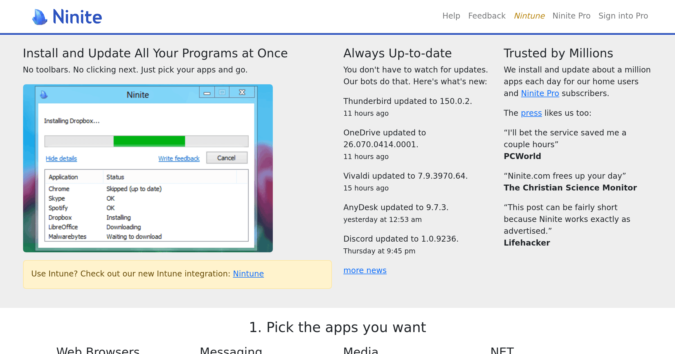
Task: Click the Ninite wordmark in the header
Action: click(77, 17)
